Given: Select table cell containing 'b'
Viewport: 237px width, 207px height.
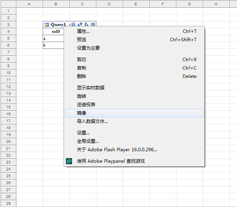Looking at the screenshot, I should point(53,45).
